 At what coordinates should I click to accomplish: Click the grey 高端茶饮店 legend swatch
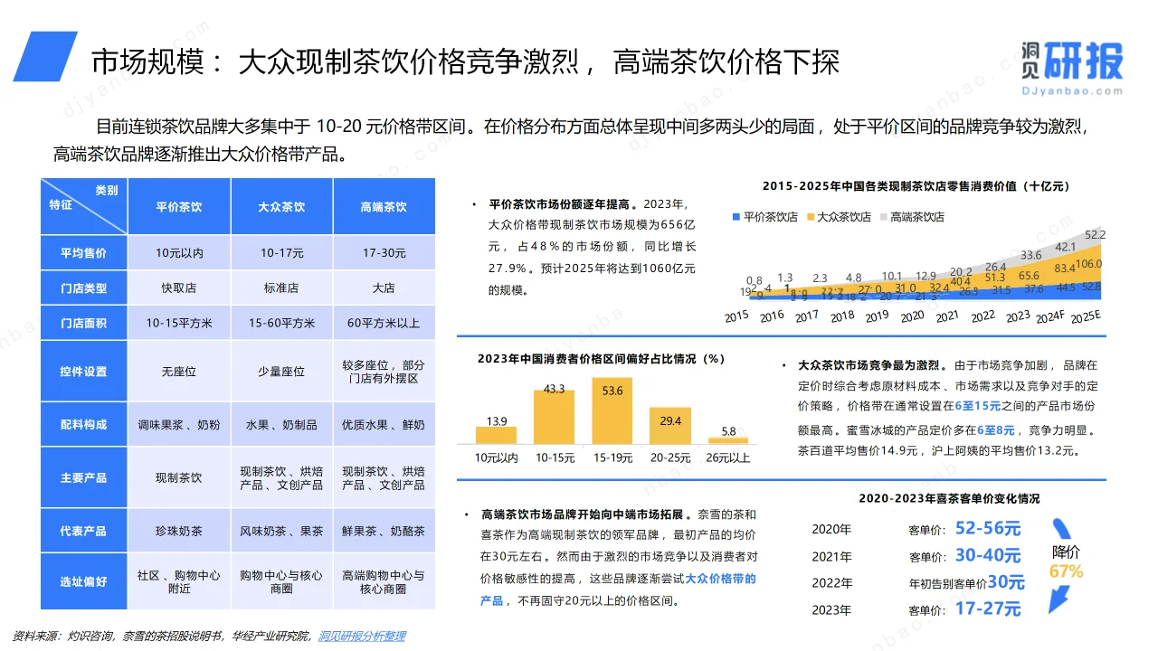pyautogui.click(x=882, y=217)
